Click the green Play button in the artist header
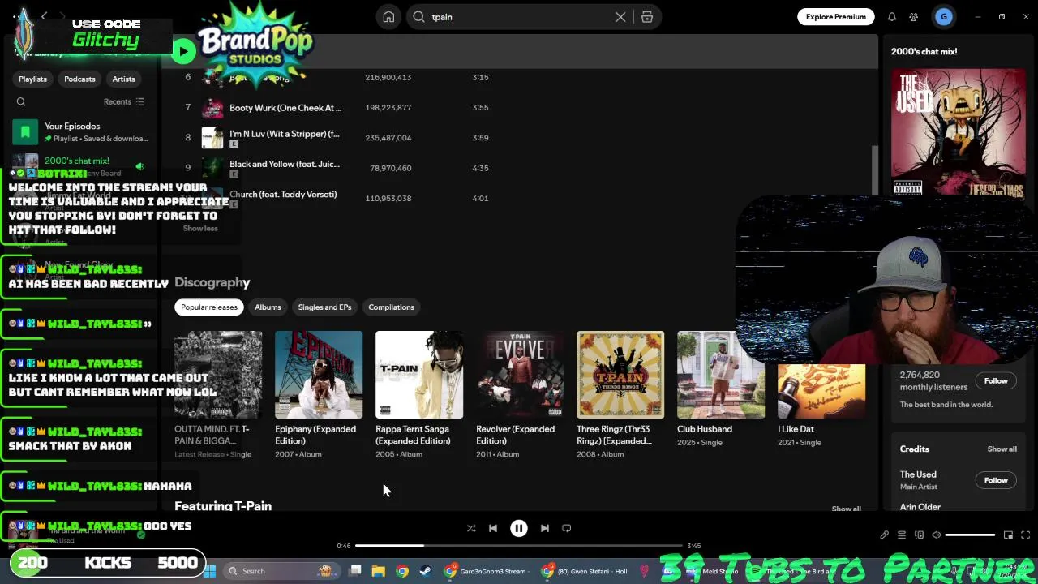 [183, 51]
